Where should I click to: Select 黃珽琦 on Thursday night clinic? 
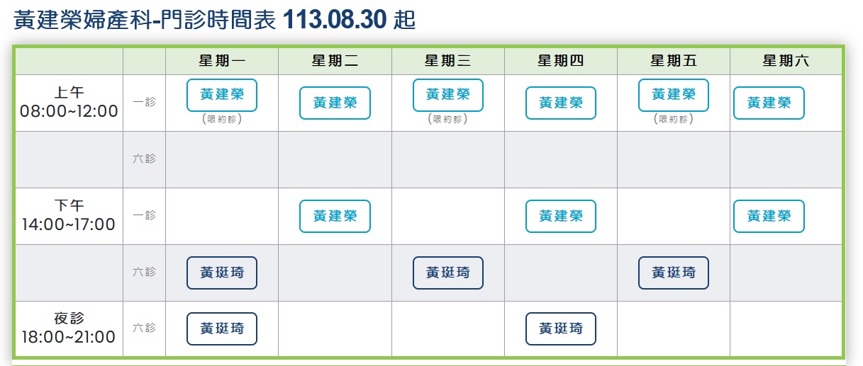[560, 328]
